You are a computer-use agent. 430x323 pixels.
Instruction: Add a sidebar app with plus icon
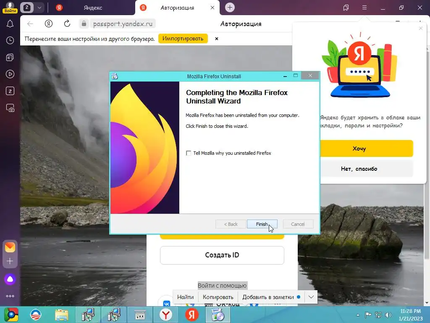pos(10,261)
